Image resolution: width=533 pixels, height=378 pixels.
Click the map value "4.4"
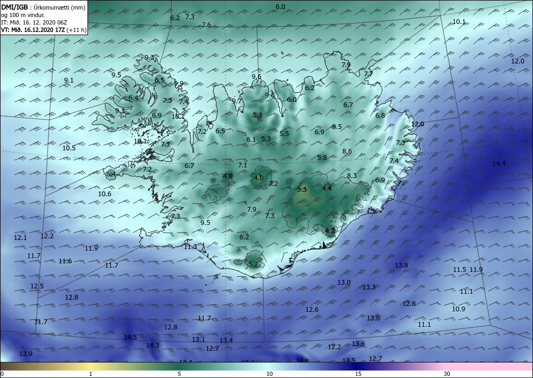click(x=327, y=188)
